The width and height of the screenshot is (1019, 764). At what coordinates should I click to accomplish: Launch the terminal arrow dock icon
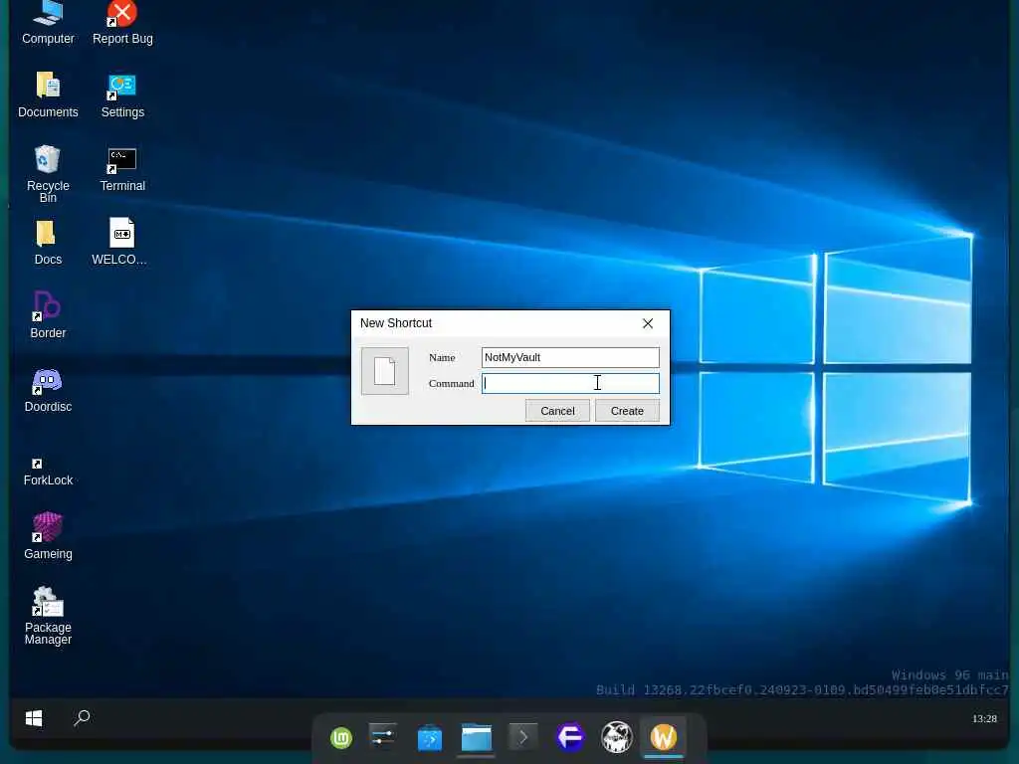coord(523,737)
